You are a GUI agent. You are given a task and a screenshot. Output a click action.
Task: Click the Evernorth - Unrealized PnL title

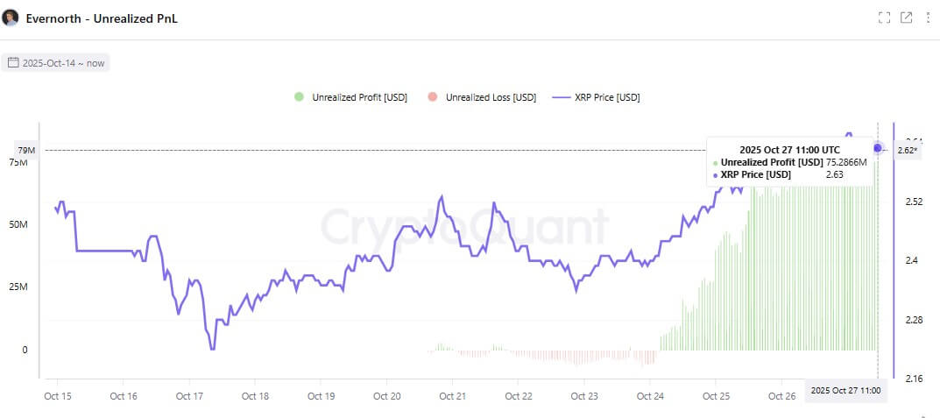point(101,18)
